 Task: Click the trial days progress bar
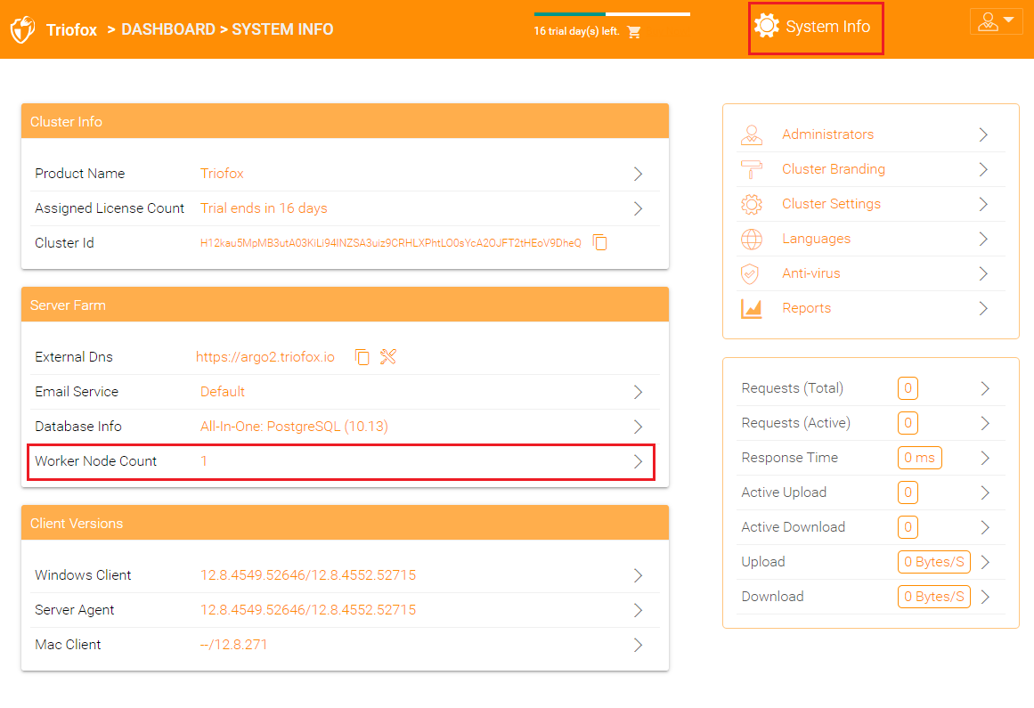tap(612, 14)
